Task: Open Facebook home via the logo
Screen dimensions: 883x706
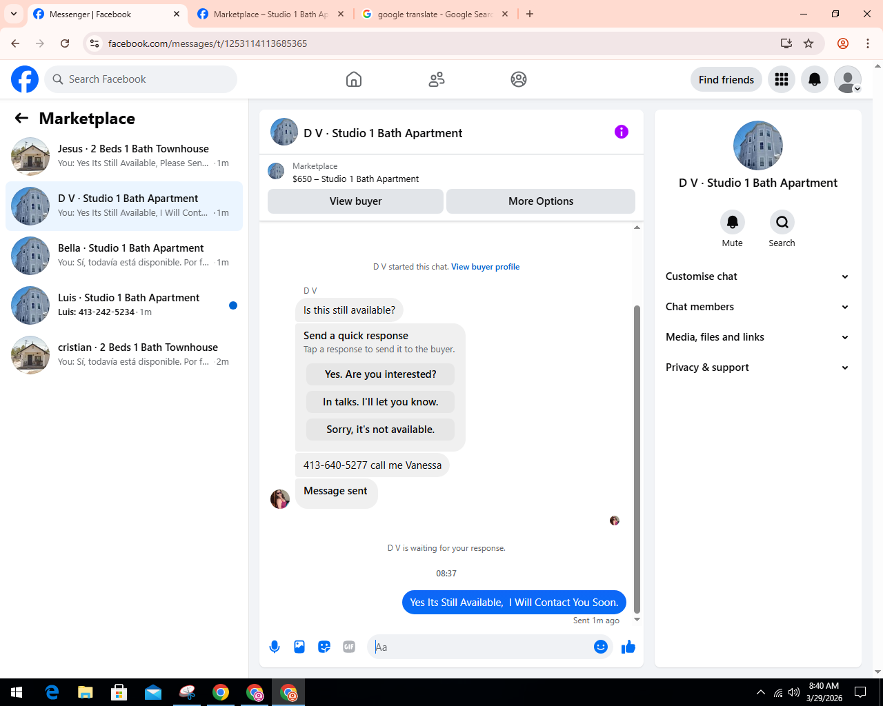Action: pyautogui.click(x=25, y=79)
